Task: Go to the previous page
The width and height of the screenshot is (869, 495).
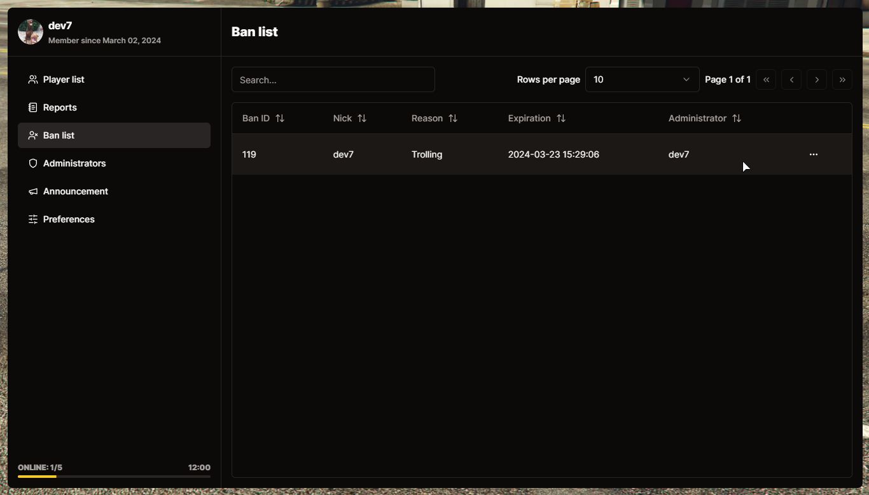Action: (x=791, y=79)
